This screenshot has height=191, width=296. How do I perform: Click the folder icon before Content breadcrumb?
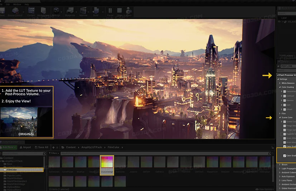pos(63,147)
